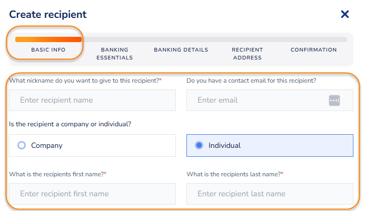Close the Create recipient dialog

click(x=345, y=14)
